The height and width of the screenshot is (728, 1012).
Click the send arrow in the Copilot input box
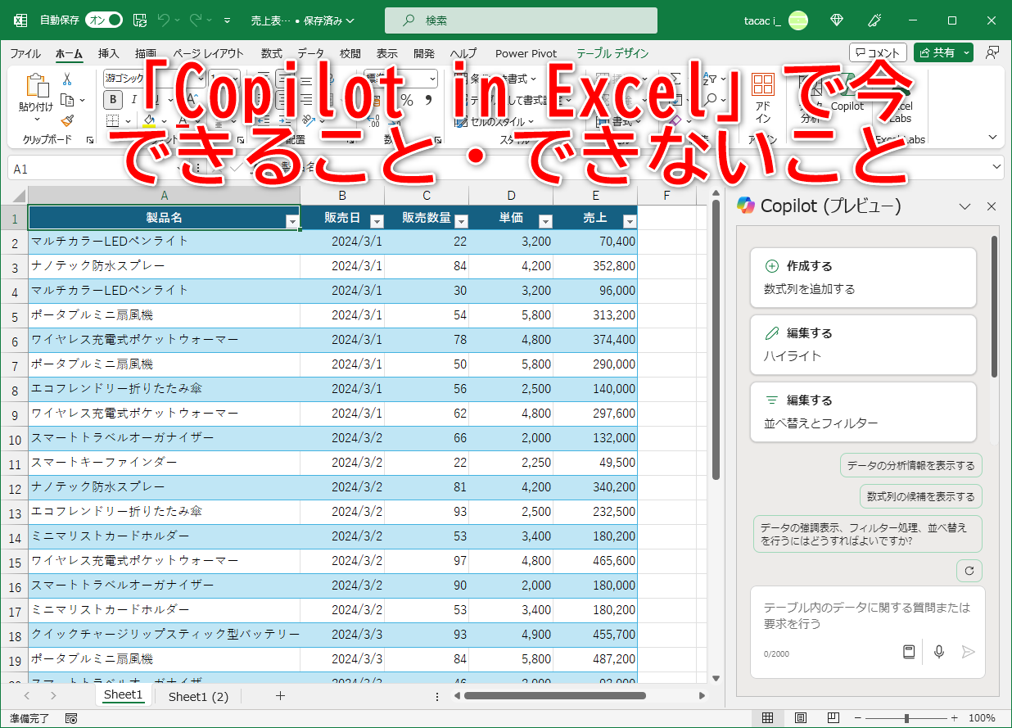[969, 652]
